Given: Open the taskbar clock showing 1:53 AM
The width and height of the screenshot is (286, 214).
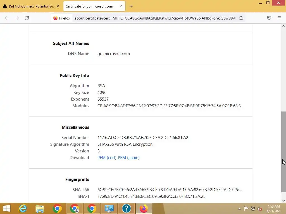Looking at the screenshot, I should [x=274, y=208].
